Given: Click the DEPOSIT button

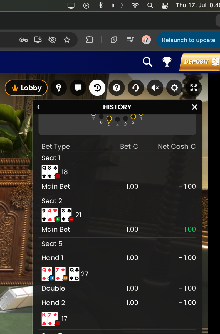Looking at the screenshot, I should click(200, 62).
